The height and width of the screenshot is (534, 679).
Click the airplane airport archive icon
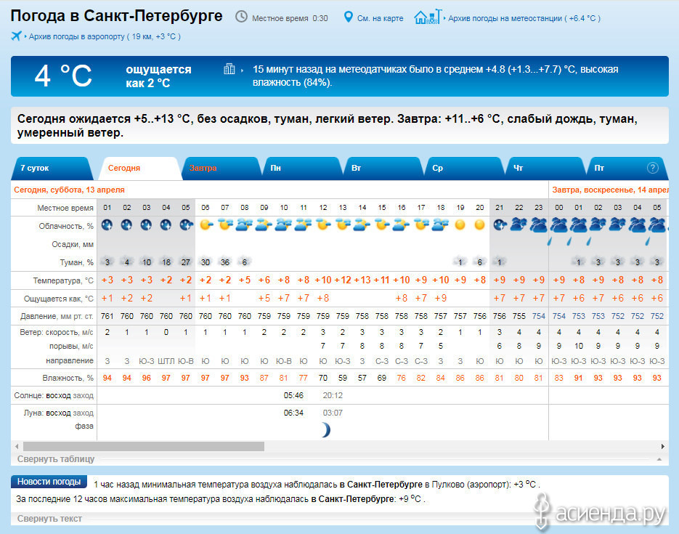pyautogui.click(x=16, y=36)
